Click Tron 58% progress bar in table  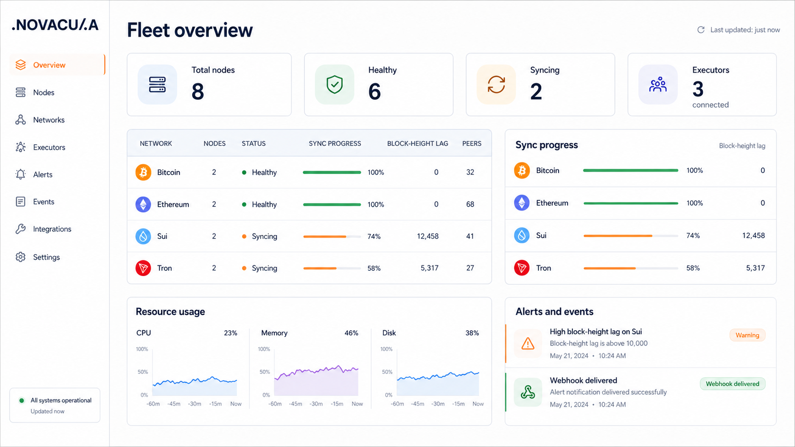point(332,268)
